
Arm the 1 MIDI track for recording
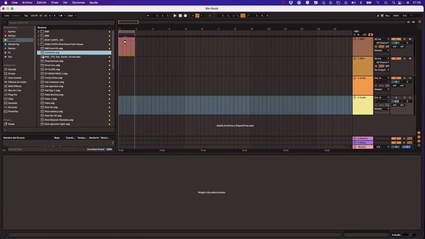pyautogui.click(x=410, y=39)
